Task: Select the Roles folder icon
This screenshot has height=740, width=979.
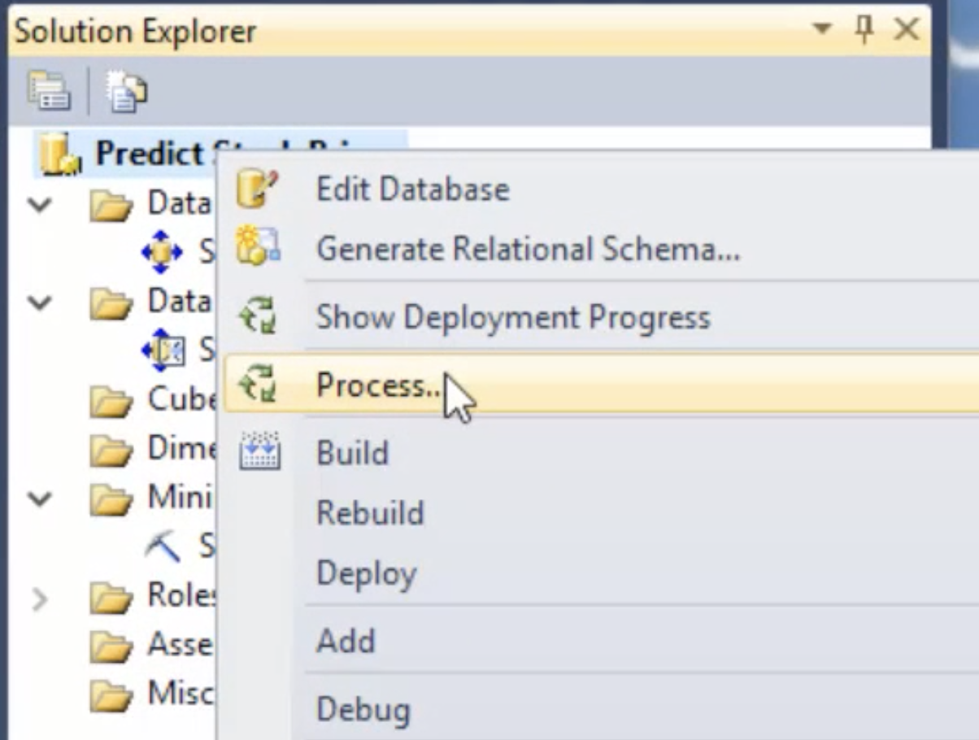Action: (111, 599)
